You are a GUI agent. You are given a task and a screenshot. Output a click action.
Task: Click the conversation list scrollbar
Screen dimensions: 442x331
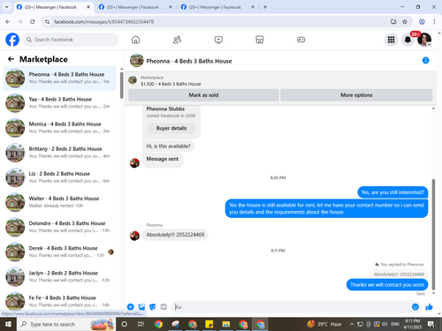tap(122, 86)
